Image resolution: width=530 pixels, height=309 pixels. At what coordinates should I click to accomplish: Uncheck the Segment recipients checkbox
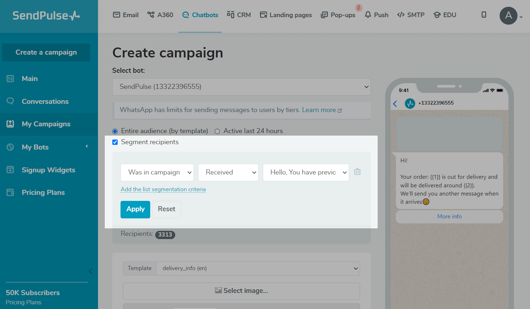click(x=115, y=142)
